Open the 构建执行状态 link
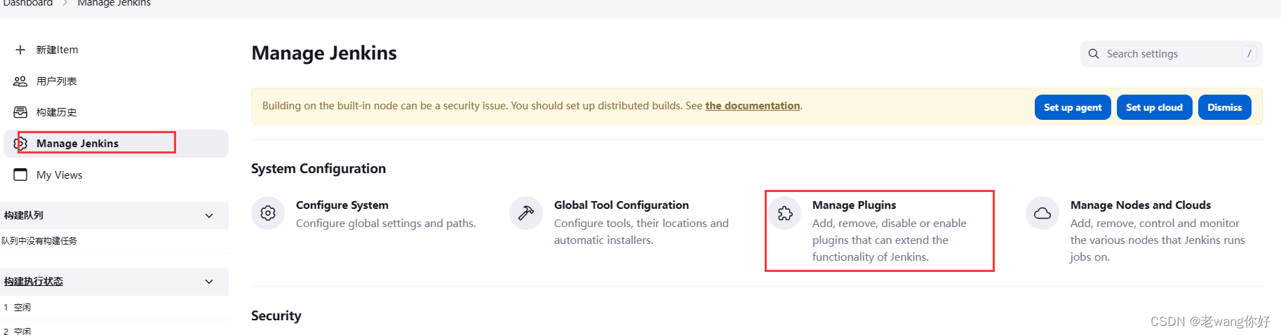The image size is (1281, 335). click(x=34, y=281)
